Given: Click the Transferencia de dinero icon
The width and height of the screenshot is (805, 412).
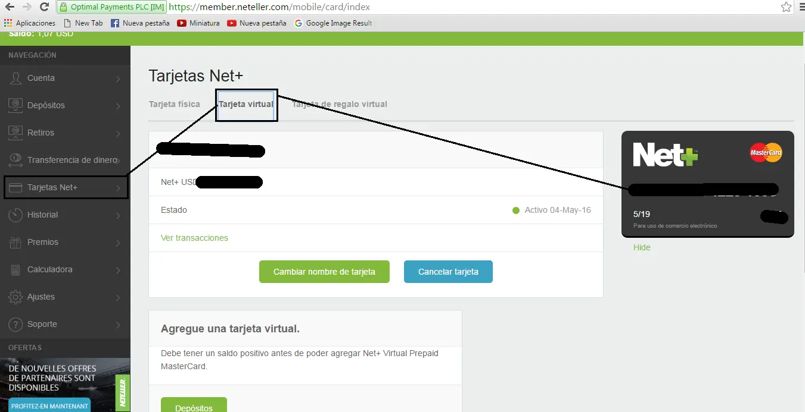Looking at the screenshot, I should 15,160.
